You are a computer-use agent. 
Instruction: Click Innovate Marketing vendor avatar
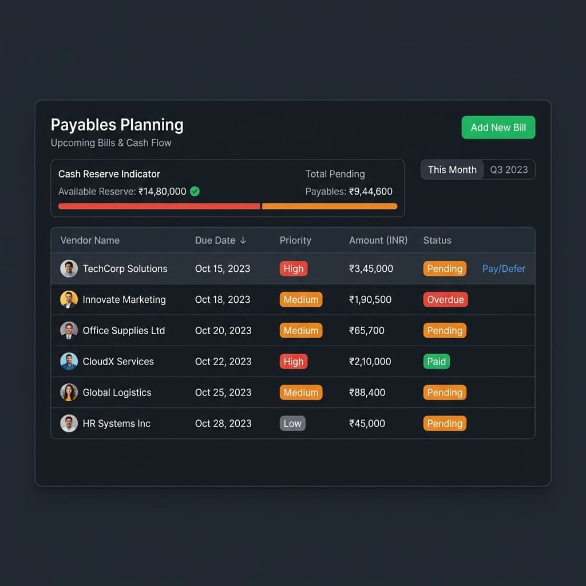pyautogui.click(x=69, y=299)
